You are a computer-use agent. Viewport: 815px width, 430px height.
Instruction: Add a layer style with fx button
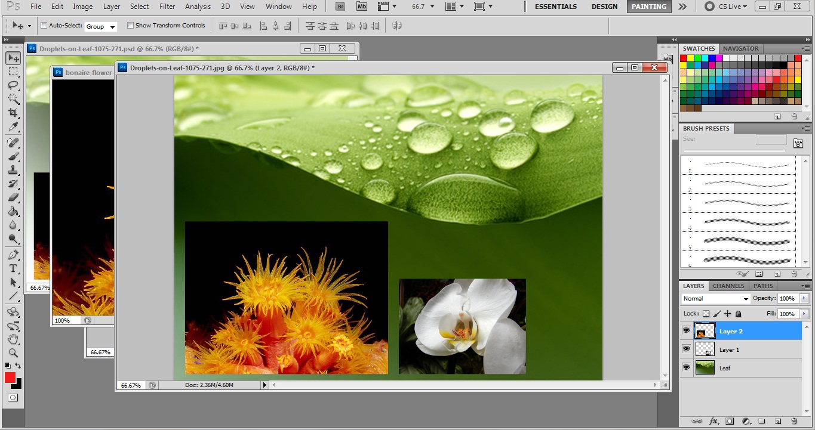pos(713,421)
